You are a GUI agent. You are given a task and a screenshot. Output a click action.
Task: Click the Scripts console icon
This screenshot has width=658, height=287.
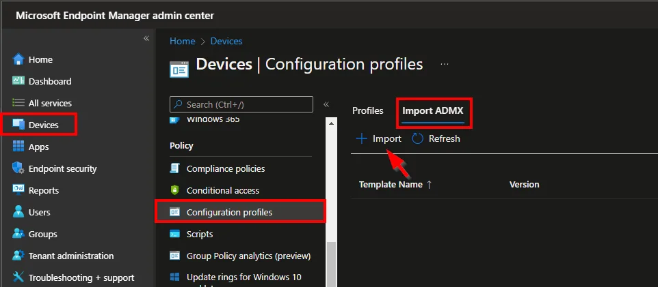[174, 234]
